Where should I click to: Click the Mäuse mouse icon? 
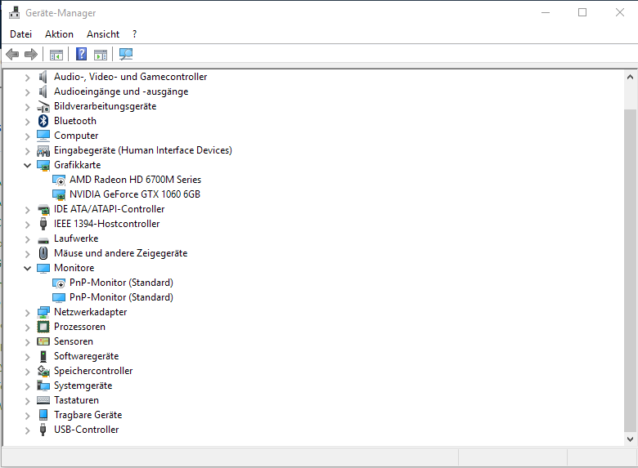pyautogui.click(x=43, y=253)
